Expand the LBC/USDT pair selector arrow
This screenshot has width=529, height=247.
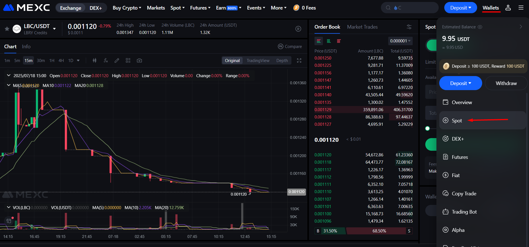[x=54, y=29]
